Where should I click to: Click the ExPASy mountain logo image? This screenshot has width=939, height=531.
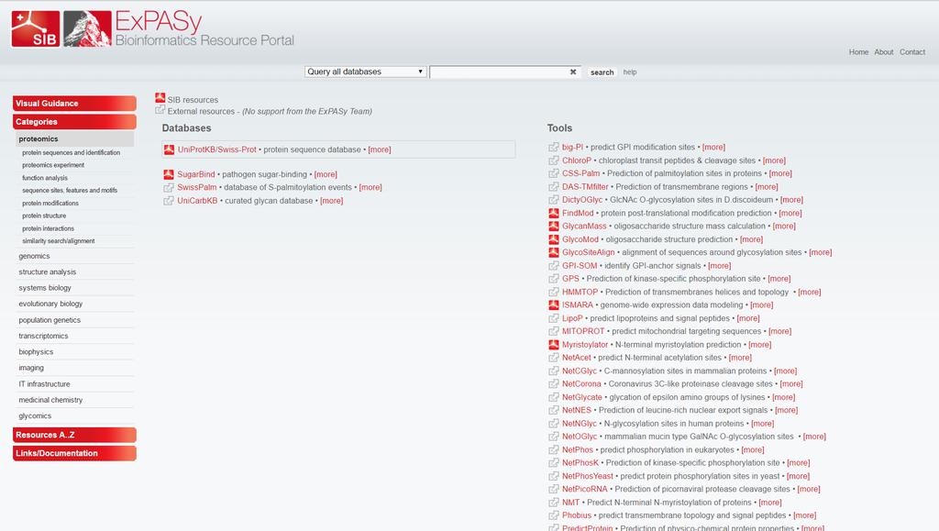[87, 28]
